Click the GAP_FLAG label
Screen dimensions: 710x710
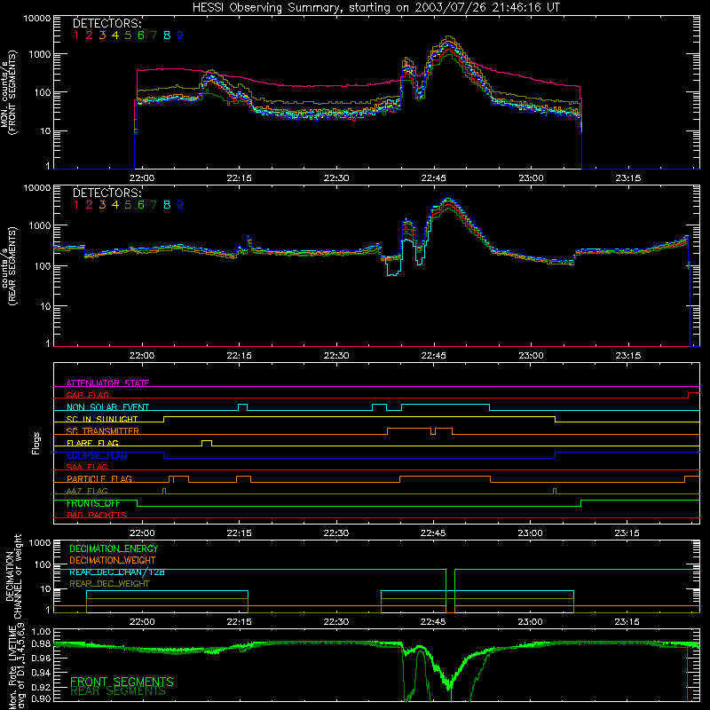pyautogui.click(x=87, y=395)
